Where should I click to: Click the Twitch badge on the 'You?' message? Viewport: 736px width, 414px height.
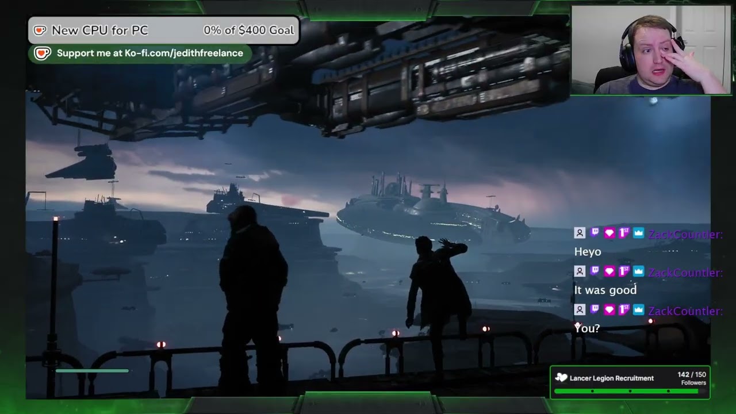(595, 309)
